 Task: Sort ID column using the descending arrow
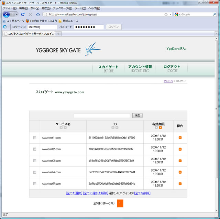pyautogui.click(x=117, y=128)
